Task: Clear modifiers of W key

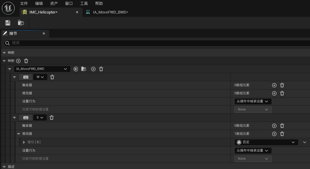Action: coord(282,93)
